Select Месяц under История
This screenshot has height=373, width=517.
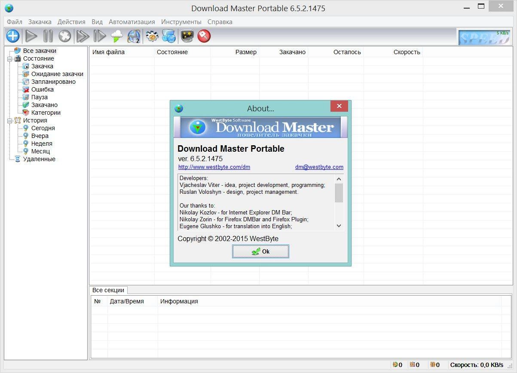[40, 151]
